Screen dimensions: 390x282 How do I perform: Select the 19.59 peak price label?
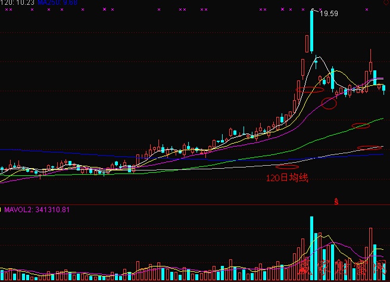click(329, 13)
